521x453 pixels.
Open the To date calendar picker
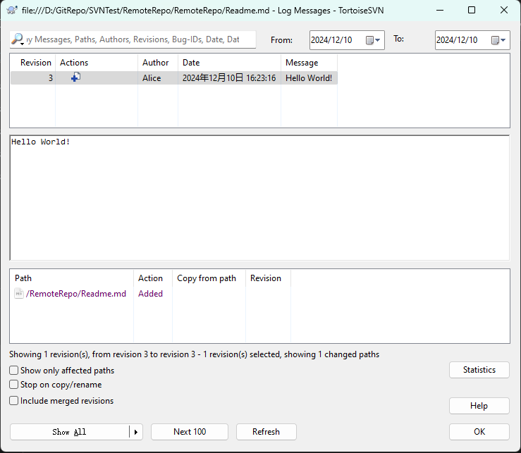(498, 40)
